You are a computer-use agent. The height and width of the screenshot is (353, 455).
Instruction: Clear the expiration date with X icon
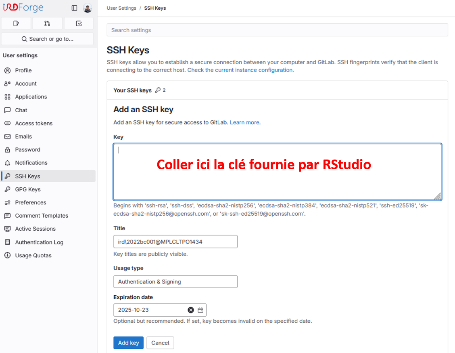tap(191, 310)
